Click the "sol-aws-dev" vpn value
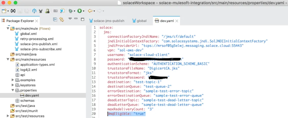The width and height of the screenshot is (288, 118). [x=130, y=50]
